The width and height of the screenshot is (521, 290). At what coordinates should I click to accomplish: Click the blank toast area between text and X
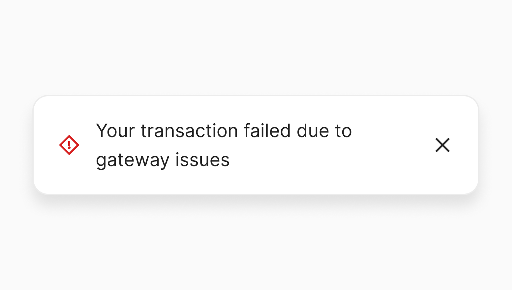(392, 145)
